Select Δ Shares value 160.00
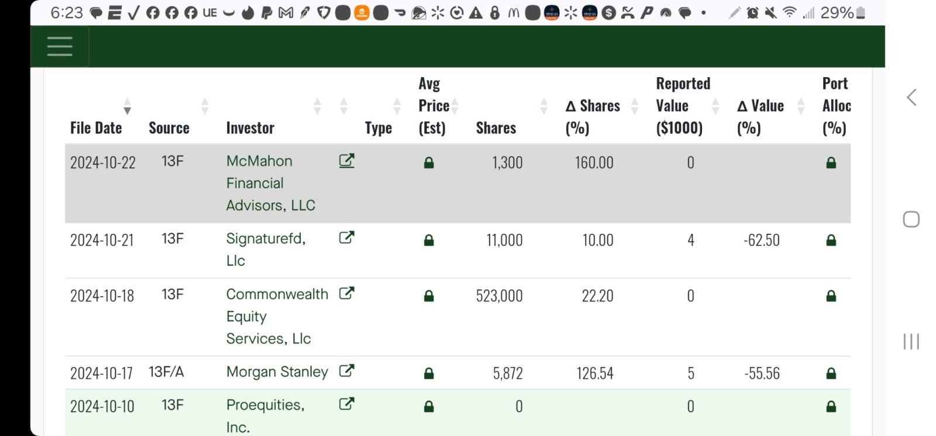The width and height of the screenshot is (936, 436). [594, 162]
